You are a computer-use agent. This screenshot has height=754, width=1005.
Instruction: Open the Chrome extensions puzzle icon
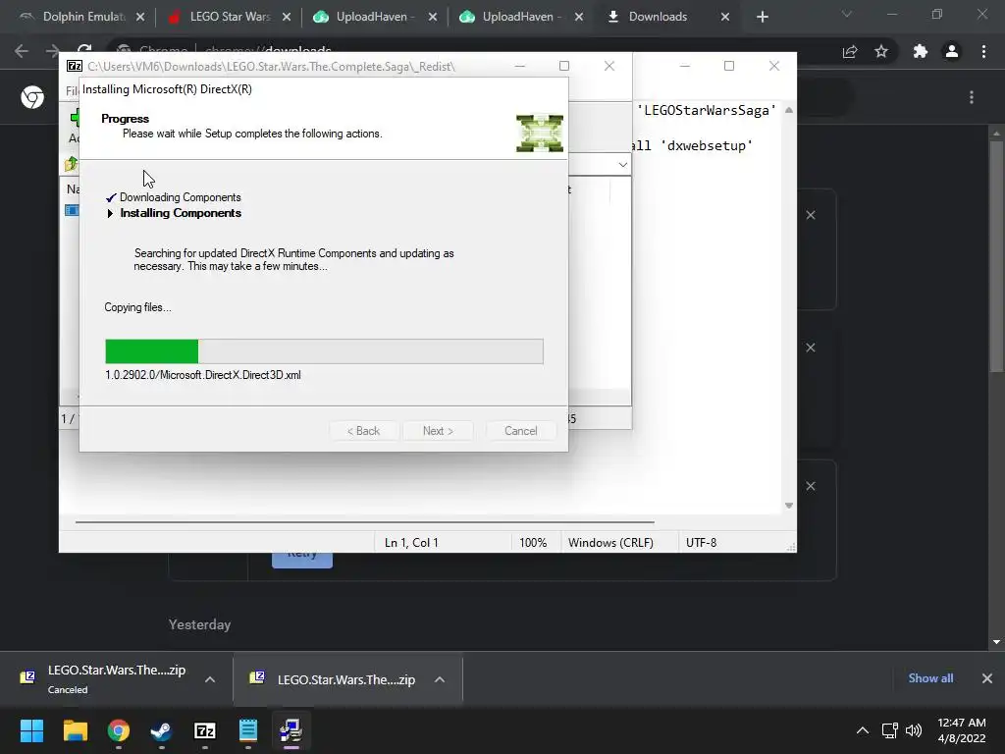(921, 51)
